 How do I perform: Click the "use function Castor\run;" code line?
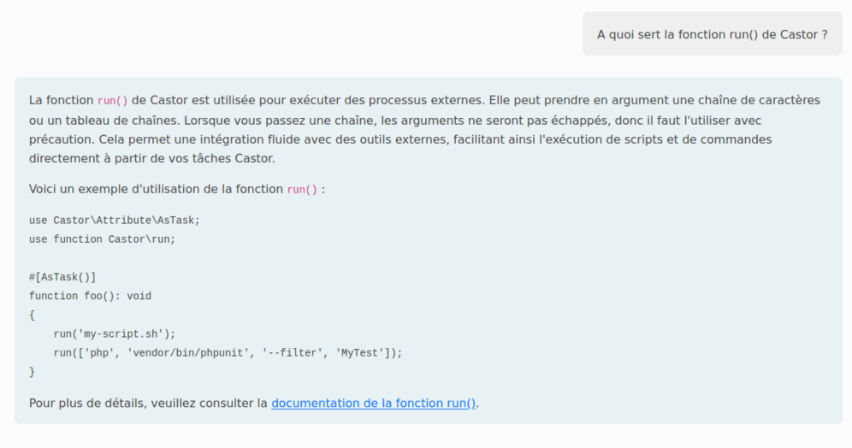point(102,239)
